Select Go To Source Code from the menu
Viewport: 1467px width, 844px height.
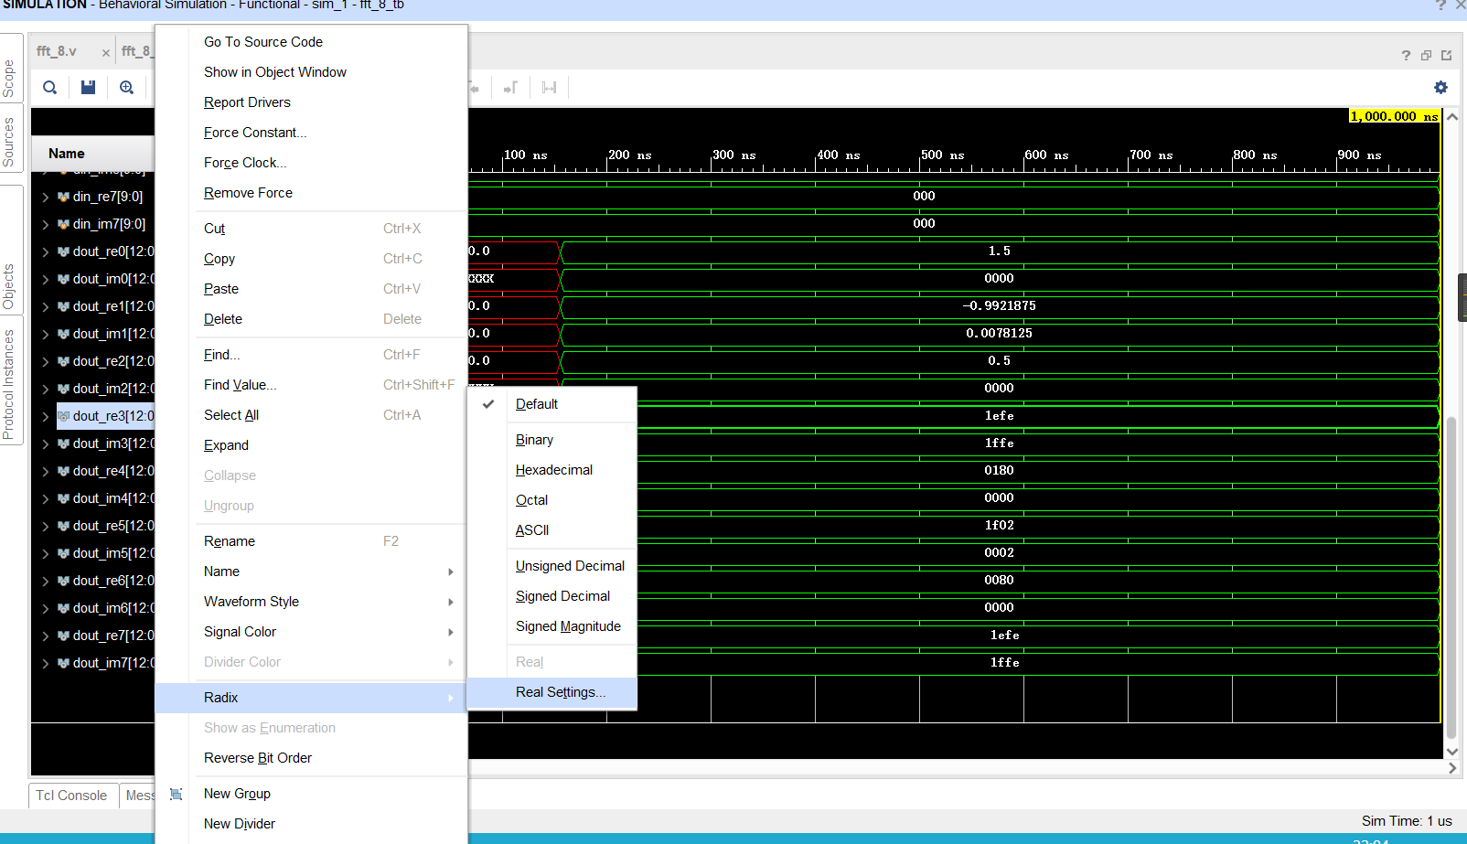[x=262, y=41]
